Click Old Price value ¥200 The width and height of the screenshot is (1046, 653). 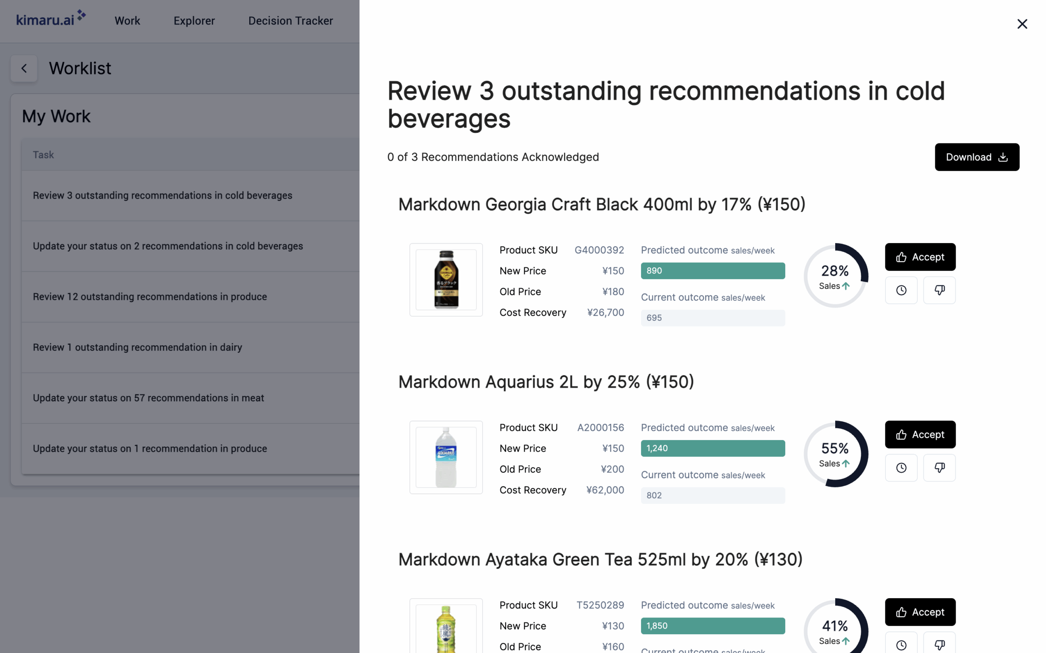tap(612, 470)
